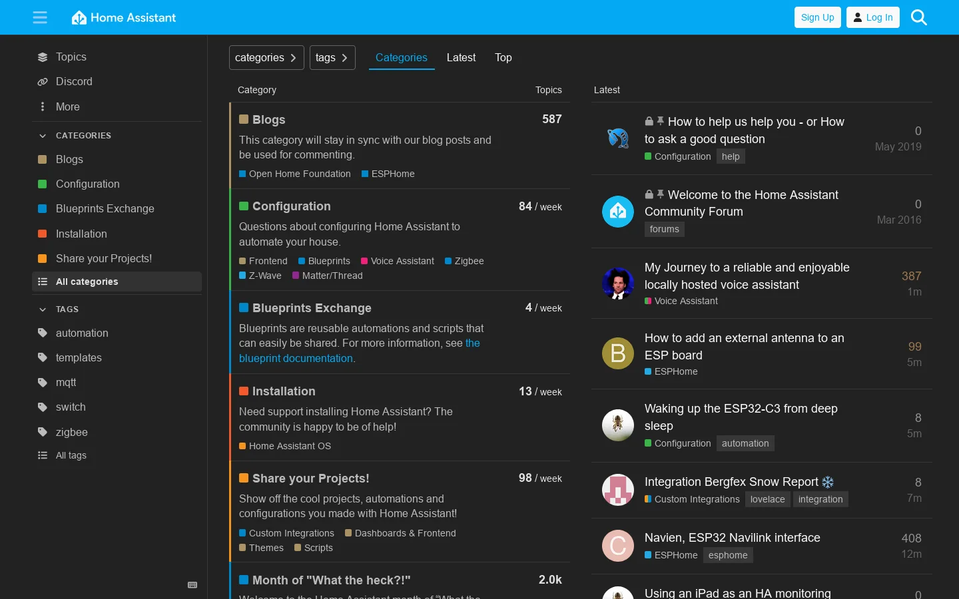Click the All tags list icon
The height and width of the screenshot is (599, 959).
43,455
